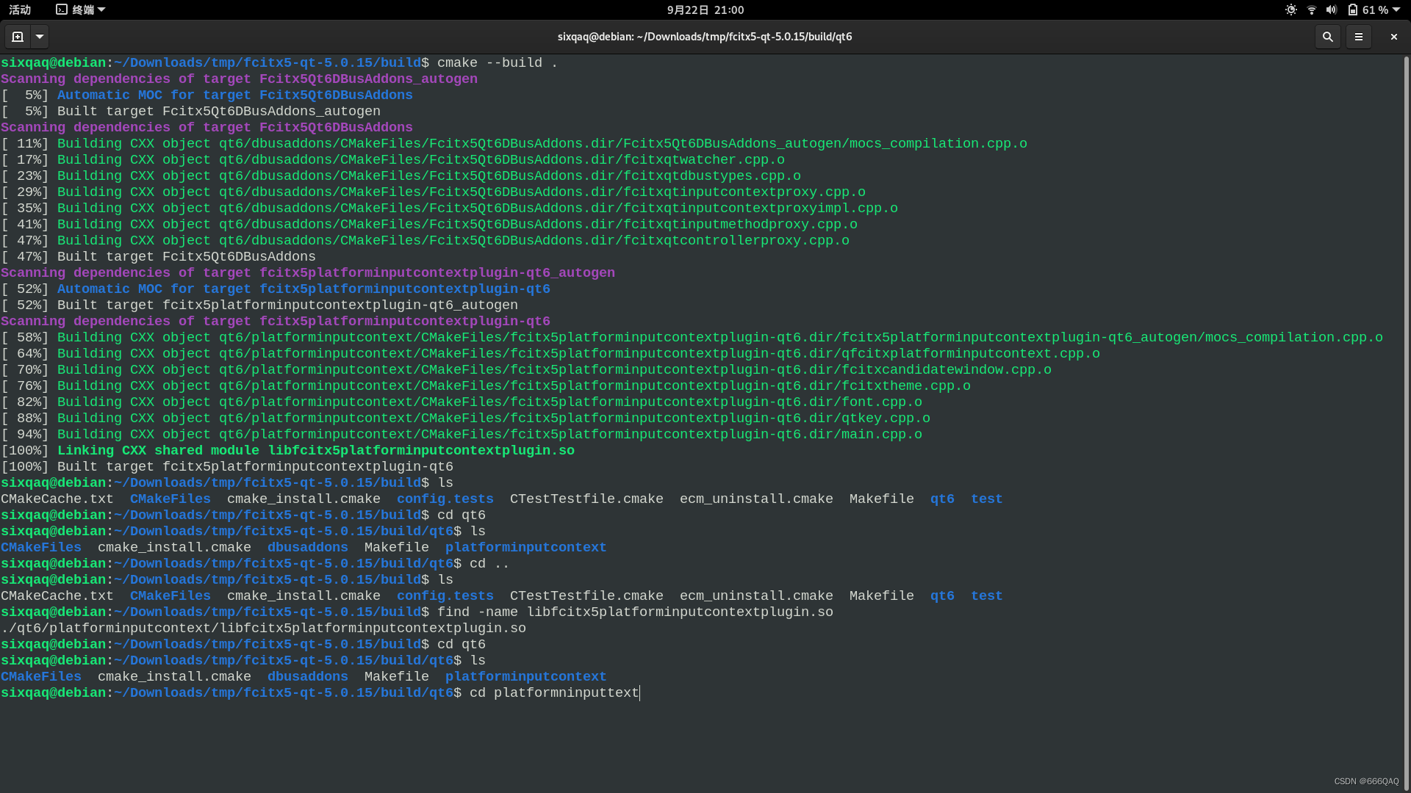The width and height of the screenshot is (1411, 793).
Task: Click the battery 61% indicator
Action: (1368, 10)
